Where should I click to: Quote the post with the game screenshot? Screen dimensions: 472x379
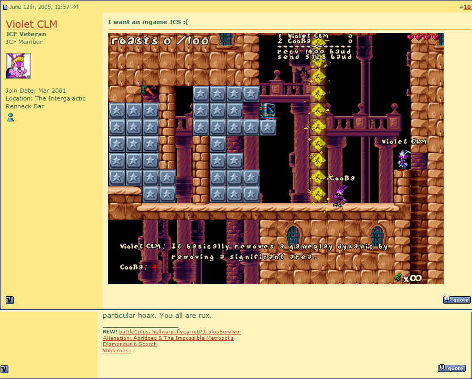pyautogui.click(x=457, y=299)
